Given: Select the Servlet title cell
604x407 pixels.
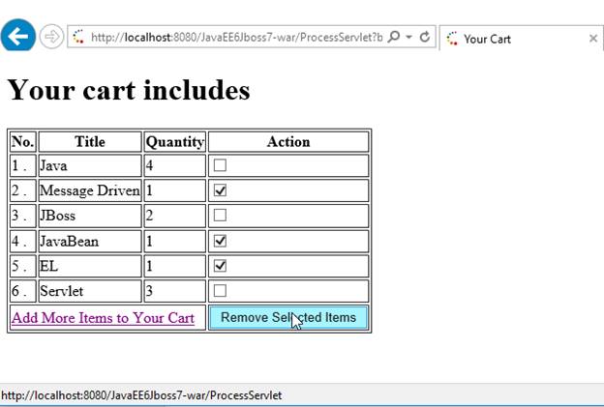Looking at the screenshot, I should pos(90,291).
